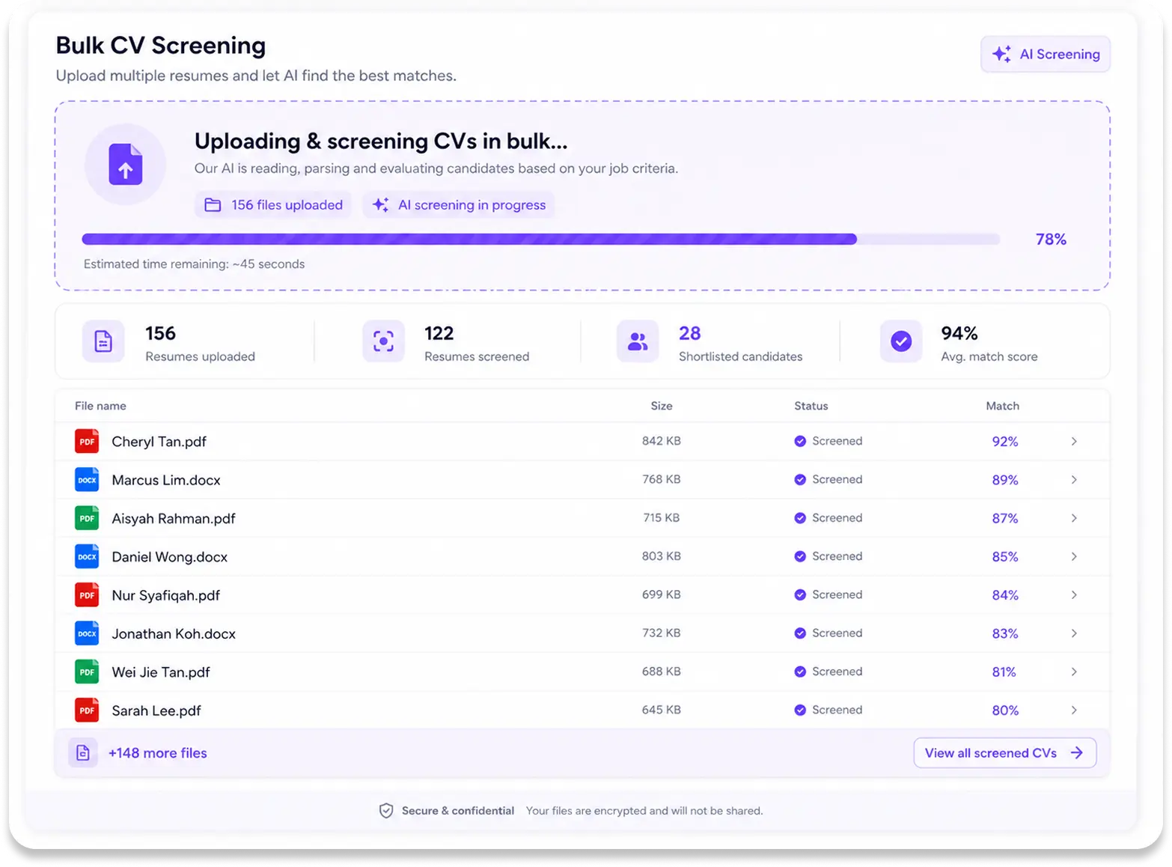The height and width of the screenshot is (867, 1172).
Task: Click the File name column header
Action: 100,406
